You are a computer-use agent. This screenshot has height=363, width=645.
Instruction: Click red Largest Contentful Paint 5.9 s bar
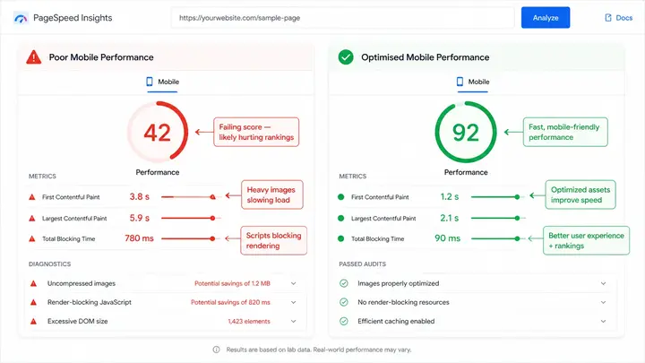point(189,218)
